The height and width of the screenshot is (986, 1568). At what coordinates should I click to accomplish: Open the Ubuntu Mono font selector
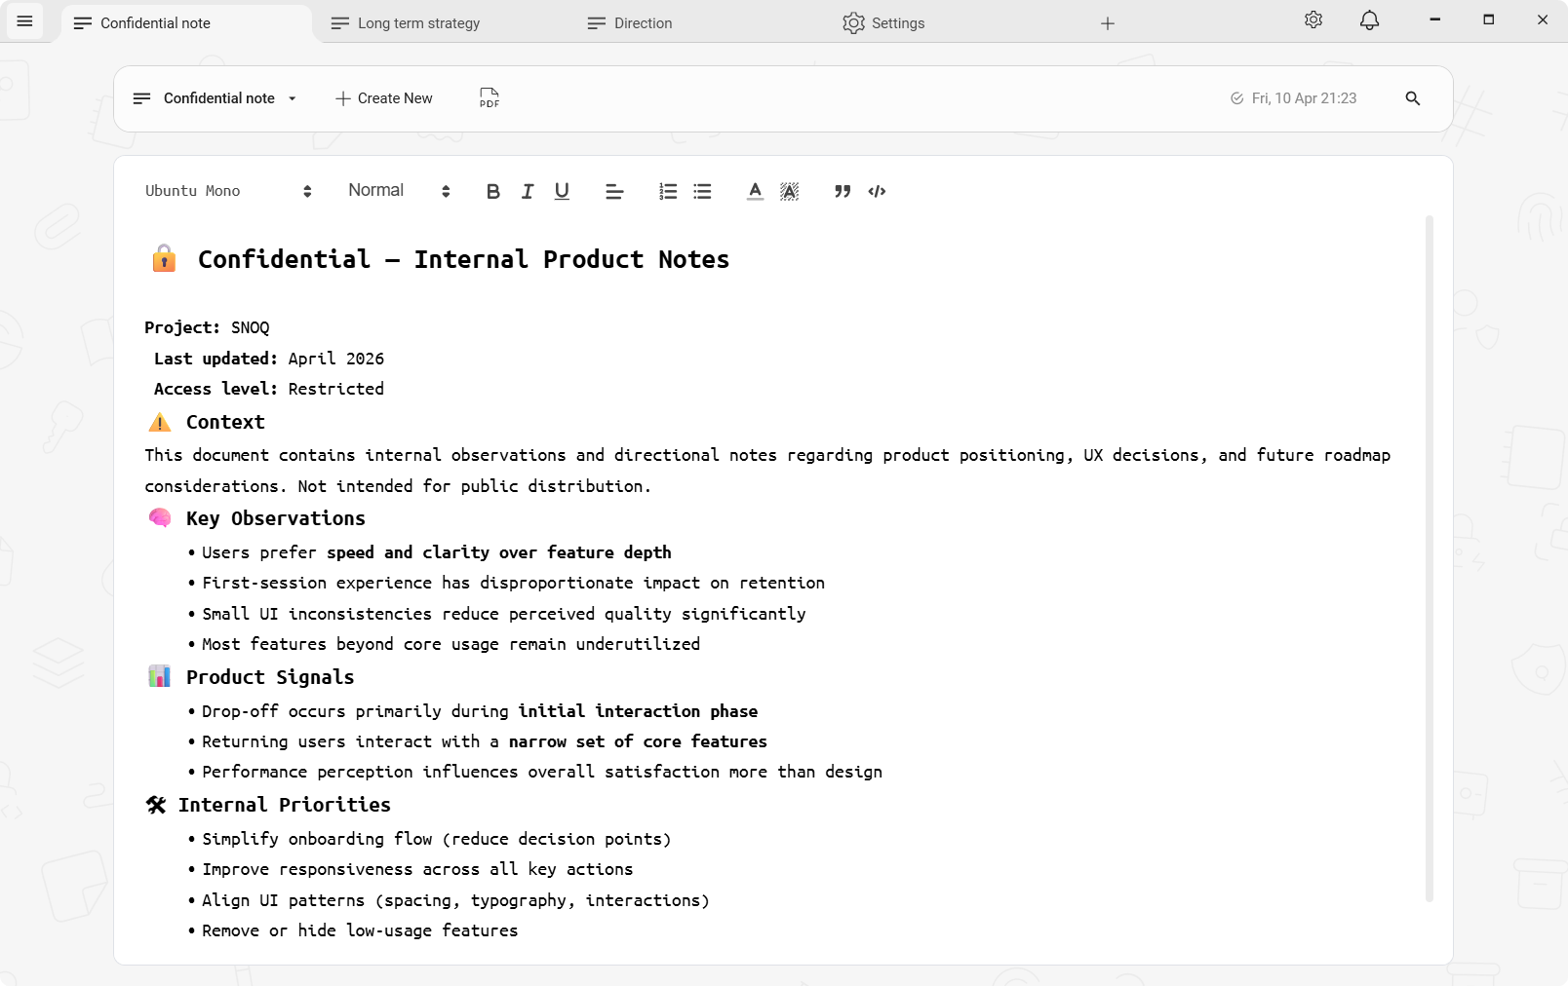coord(226,190)
